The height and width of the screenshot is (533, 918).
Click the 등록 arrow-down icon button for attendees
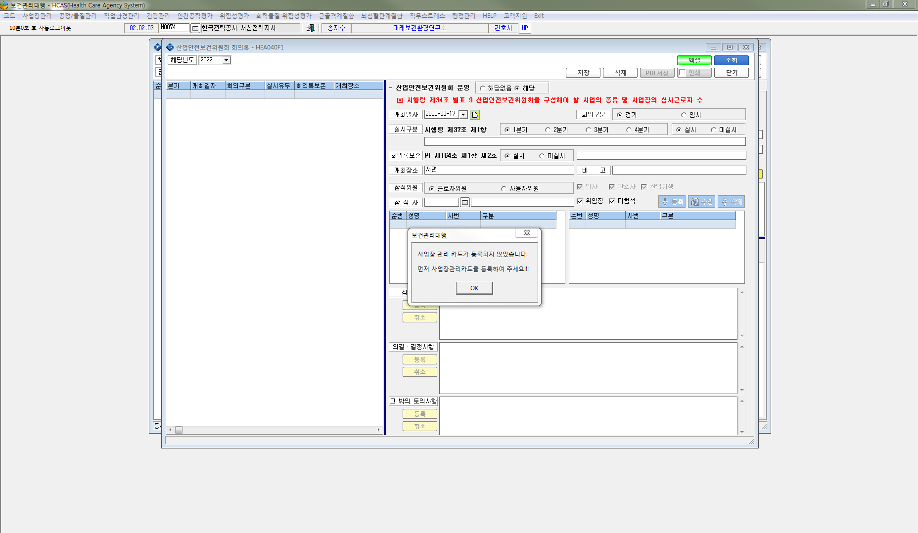tap(672, 202)
